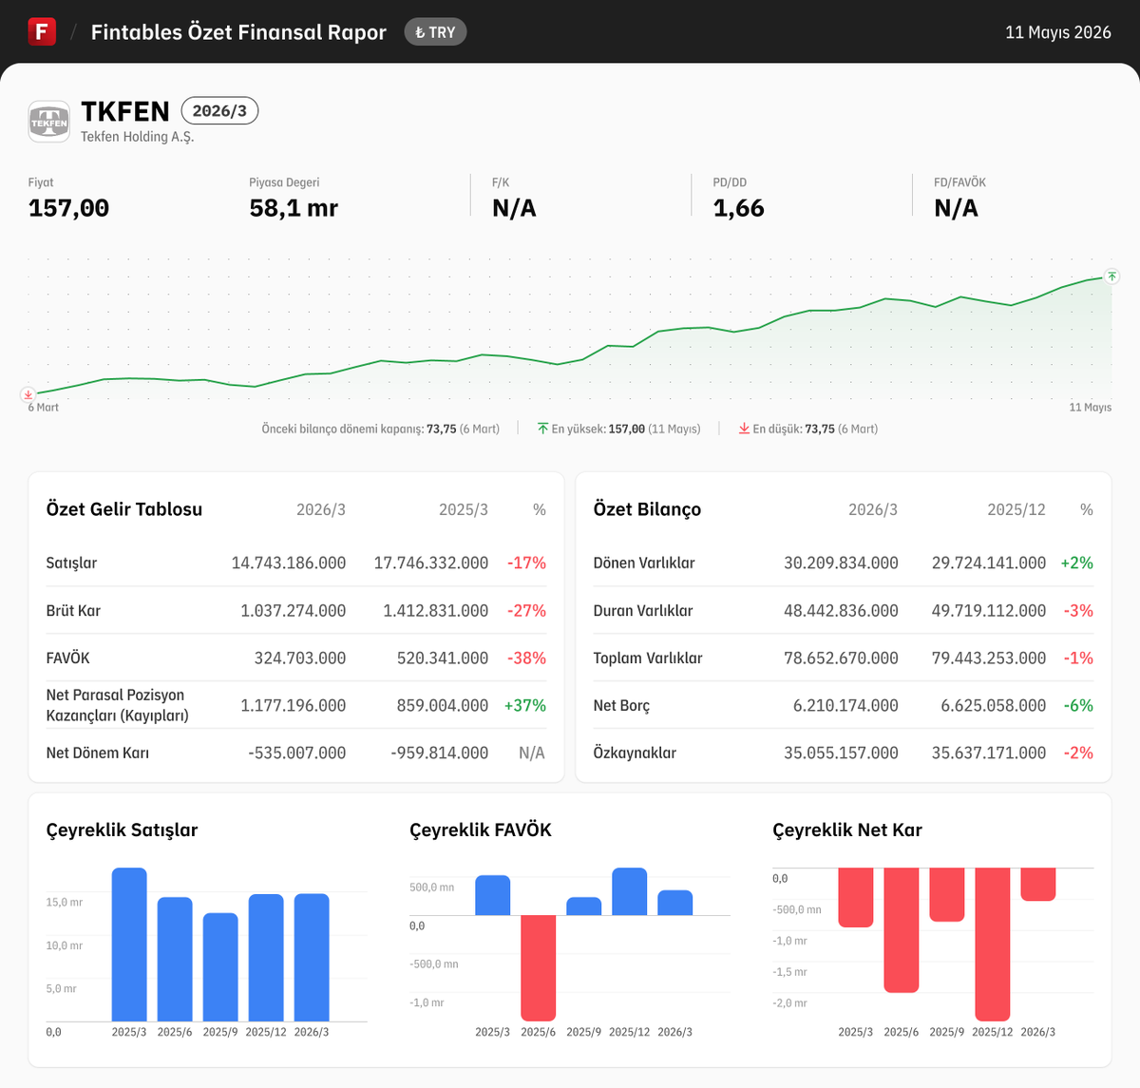This screenshot has width=1140, height=1088.
Task: Click the 2025/3 bar in Çeyreklik Satışlar
Action: [129, 945]
